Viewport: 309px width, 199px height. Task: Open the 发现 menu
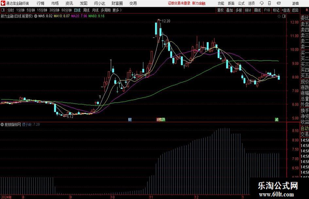[x=84, y=3]
